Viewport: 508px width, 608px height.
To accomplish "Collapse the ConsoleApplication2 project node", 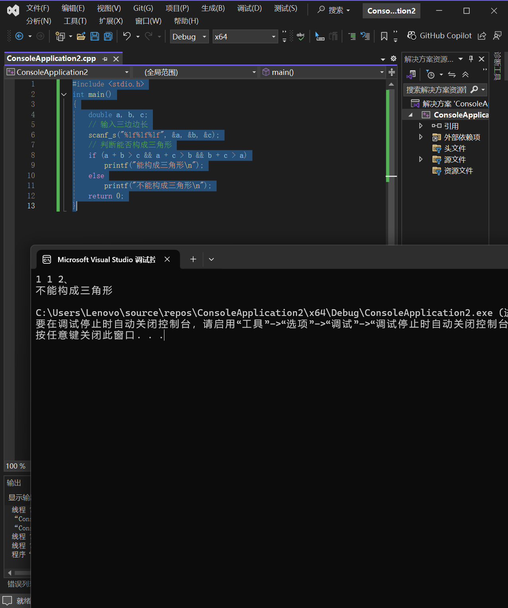I will (x=410, y=115).
